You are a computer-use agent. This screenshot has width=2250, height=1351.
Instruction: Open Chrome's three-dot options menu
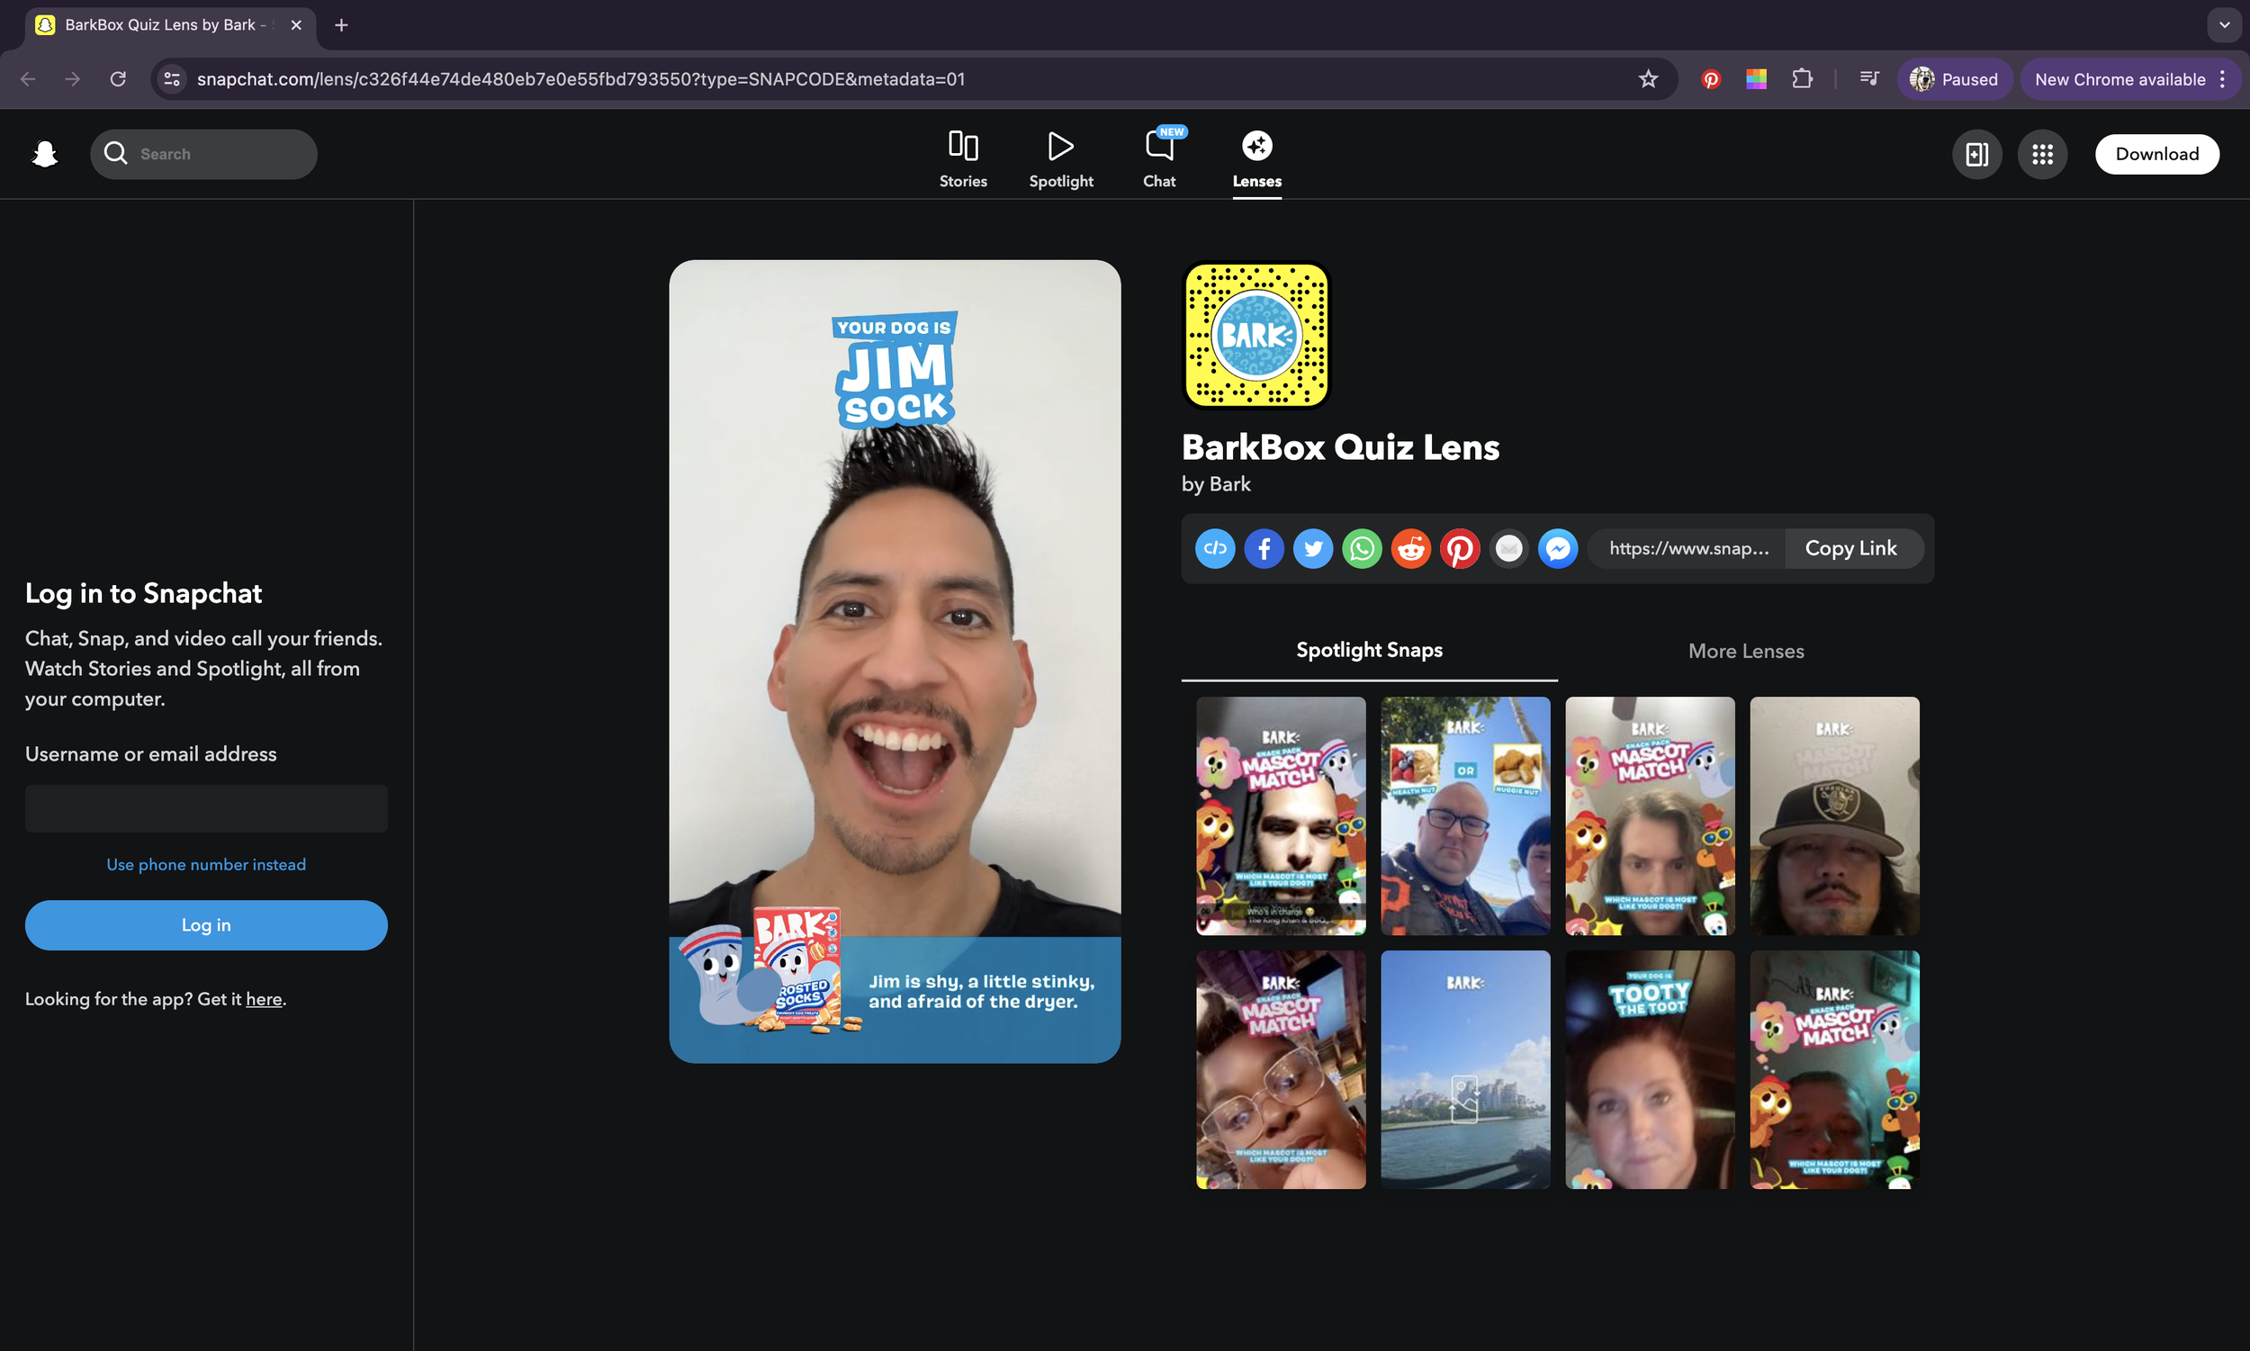pyautogui.click(x=2223, y=79)
